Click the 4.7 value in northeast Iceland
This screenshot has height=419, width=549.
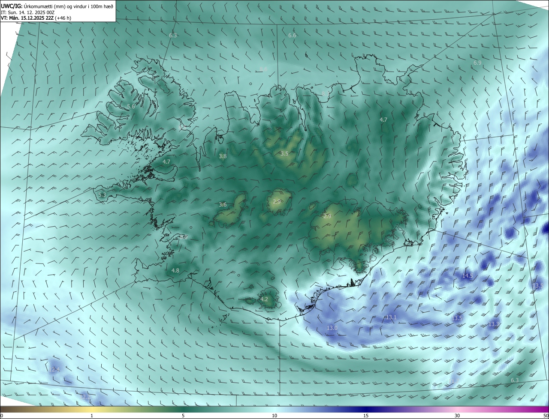[x=383, y=120]
